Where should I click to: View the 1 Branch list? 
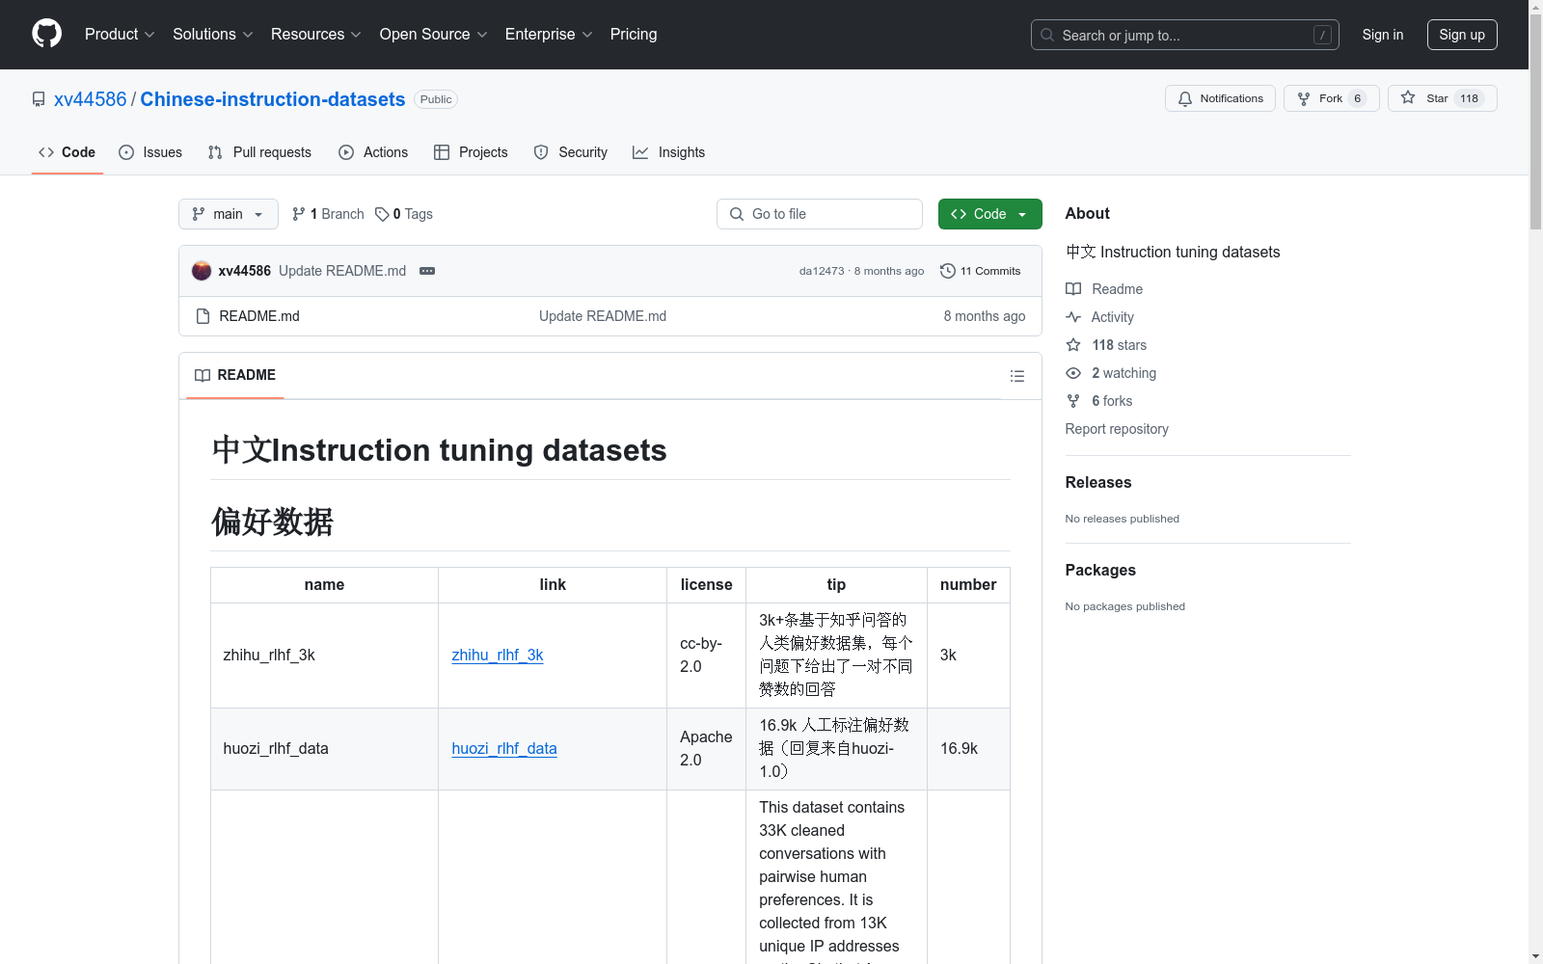[x=328, y=214]
